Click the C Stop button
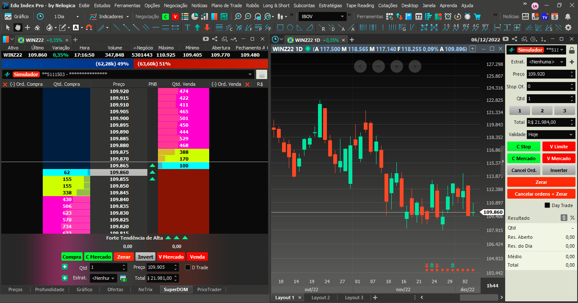Screen dimensions: 578x303 point(523,147)
